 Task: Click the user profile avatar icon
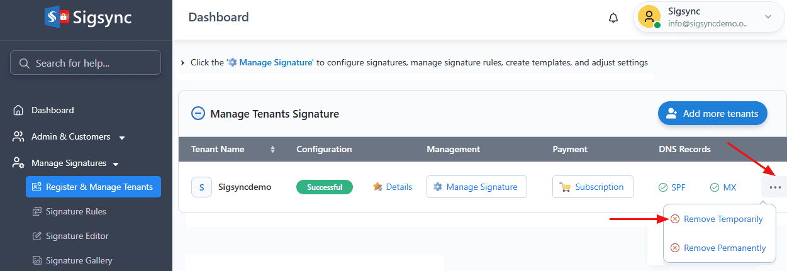click(x=649, y=17)
